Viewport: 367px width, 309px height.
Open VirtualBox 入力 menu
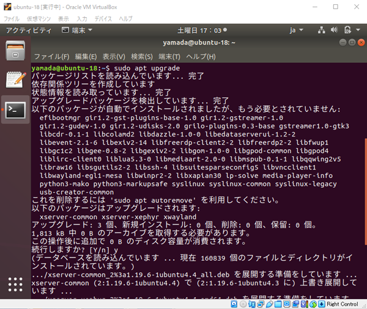tap(82, 19)
